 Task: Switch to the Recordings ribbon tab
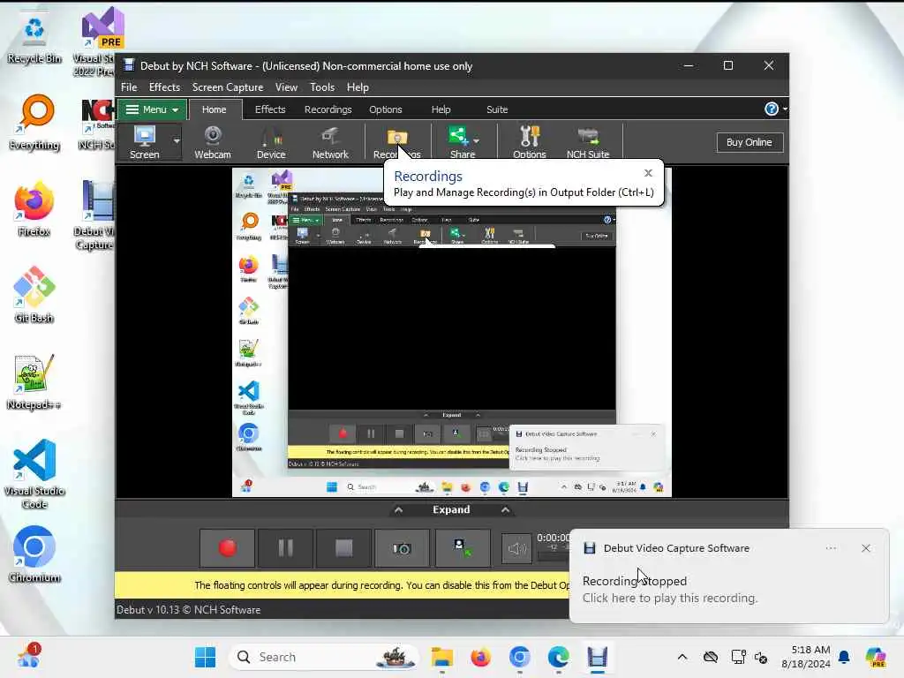tap(328, 109)
